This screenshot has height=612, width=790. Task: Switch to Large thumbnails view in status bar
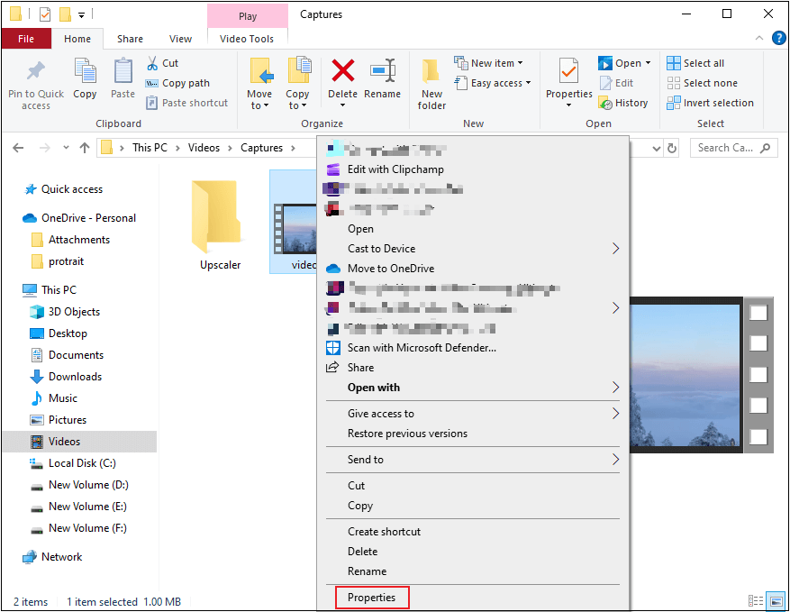775,601
